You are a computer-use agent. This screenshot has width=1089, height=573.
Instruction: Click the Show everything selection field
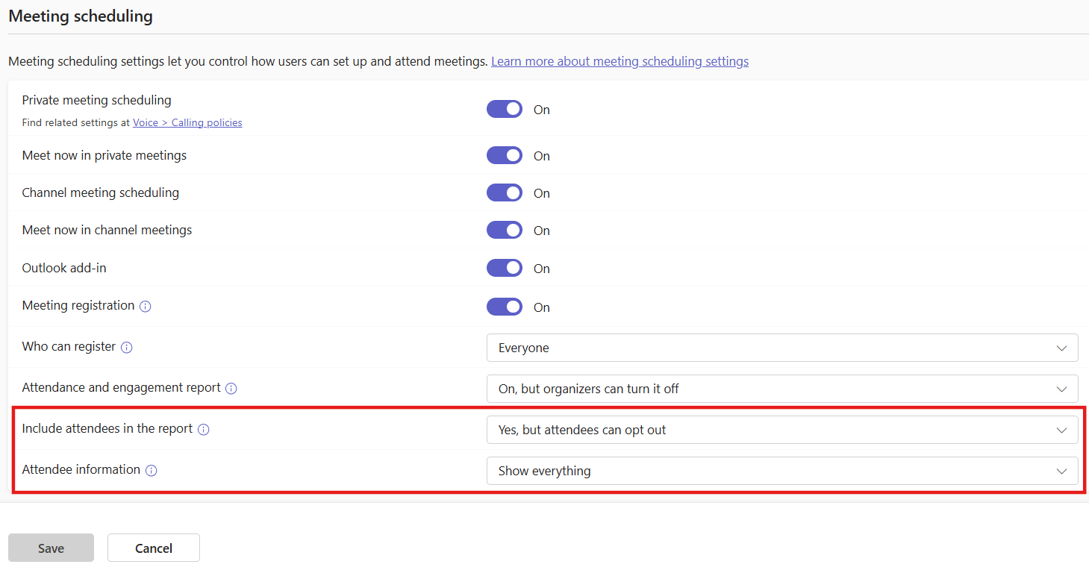(781, 471)
